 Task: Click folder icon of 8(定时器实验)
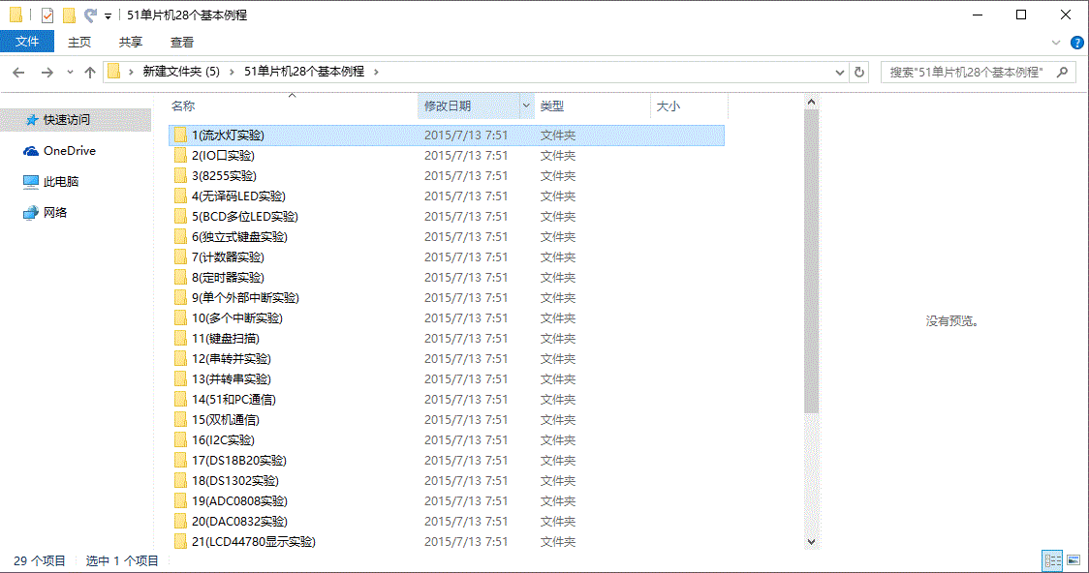tap(180, 278)
